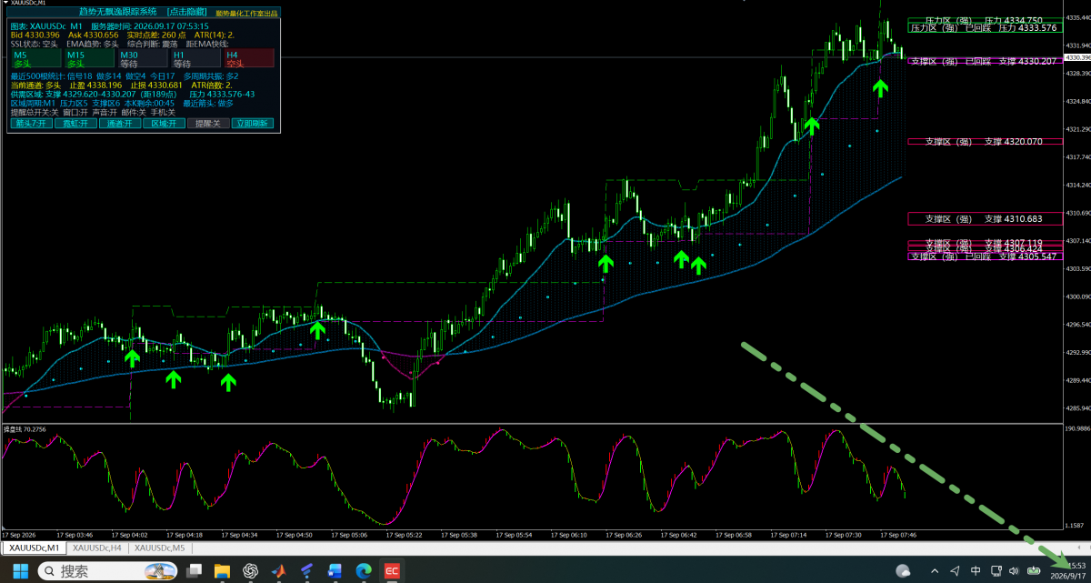Switch to the XAUUSDc,M5 chart tab
Image resolution: width=1091 pixels, height=583 pixels.
click(x=159, y=548)
